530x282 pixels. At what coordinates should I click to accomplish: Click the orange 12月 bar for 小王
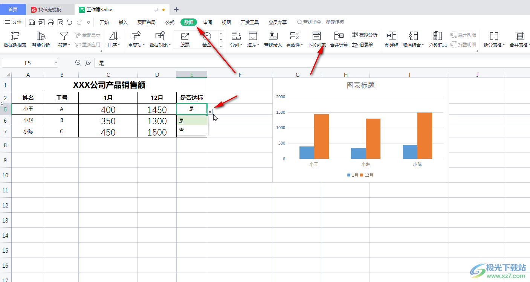(321, 136)
